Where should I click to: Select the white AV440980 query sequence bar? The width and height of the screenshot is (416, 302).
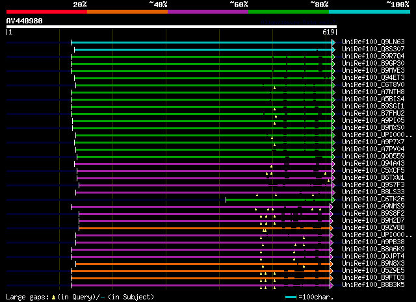172,27
